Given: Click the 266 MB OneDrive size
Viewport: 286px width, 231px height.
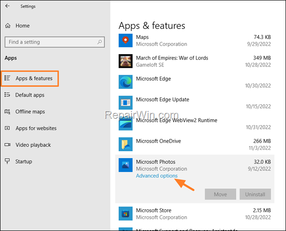Looking at the screenshot, I should [262, 141].
